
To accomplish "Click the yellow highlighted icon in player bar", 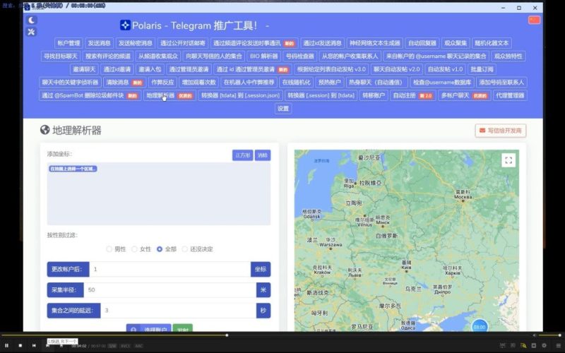I will pyautogui.click(x=523, y=345).
